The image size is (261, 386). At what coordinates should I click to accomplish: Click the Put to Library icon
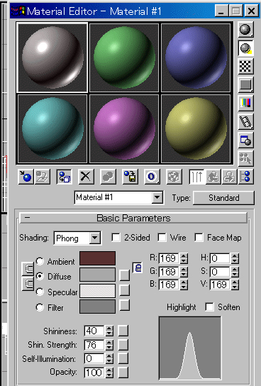coord(130,177)
